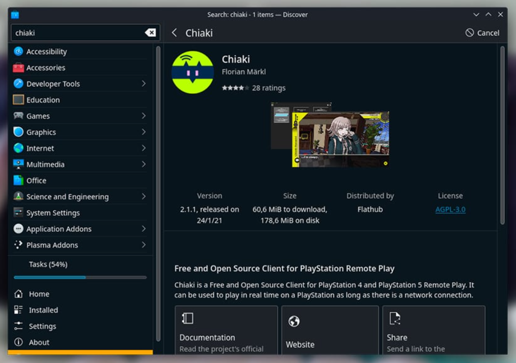Click the Chiaki screenshot thumbnail
This screenshot has width=516, height=363.
(x=330, y=135)
